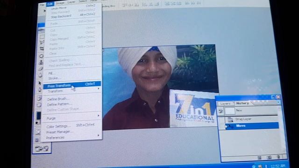Set history brush source for New snapshot
299x168 pixels.
click(x=221, y=111)
